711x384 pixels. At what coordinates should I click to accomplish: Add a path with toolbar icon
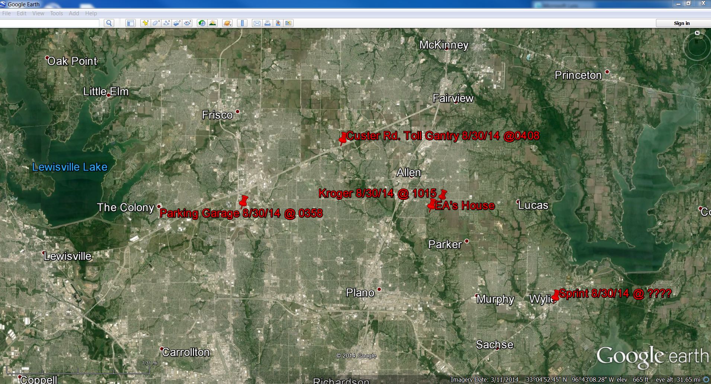(x=167, y=23)
